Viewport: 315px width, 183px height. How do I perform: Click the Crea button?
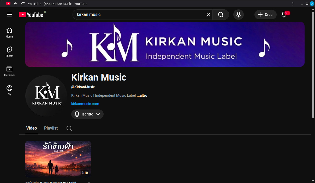tap(265, 15)
